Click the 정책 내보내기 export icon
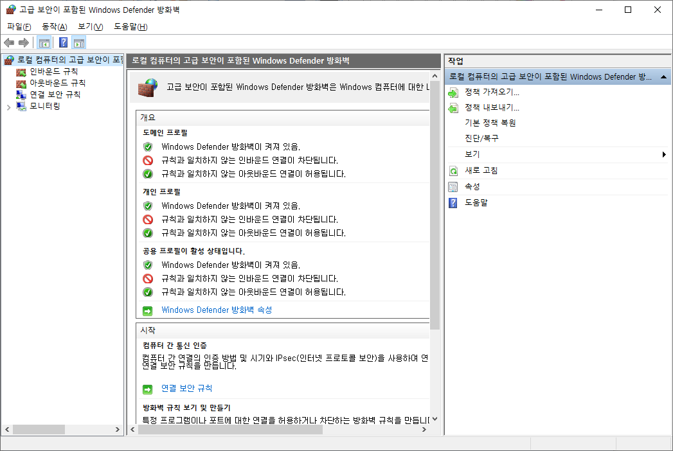This screenshot has height=451, width=673. (453, 108)
